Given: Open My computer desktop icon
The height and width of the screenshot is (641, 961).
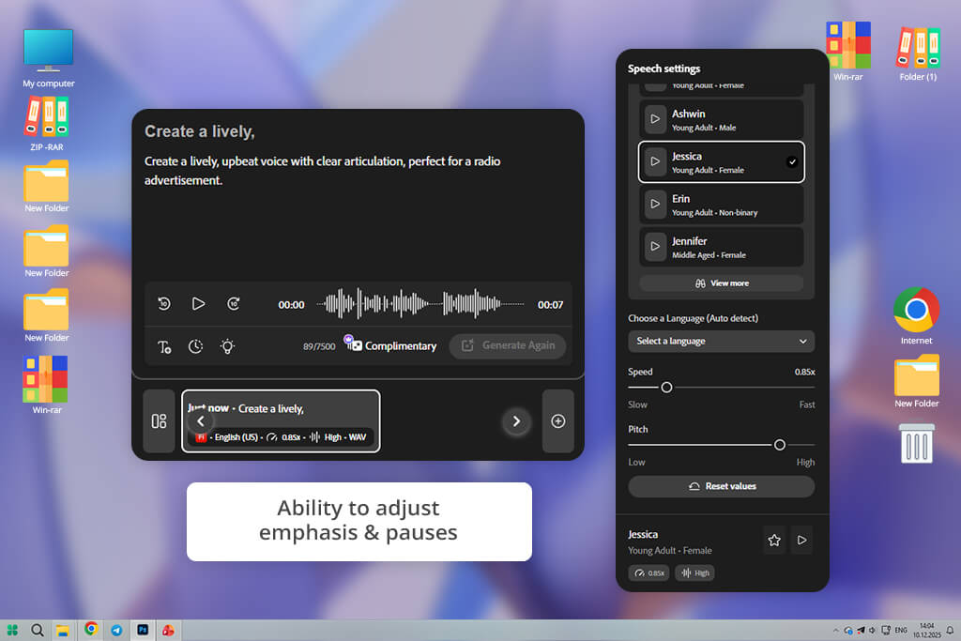Looking at the screenshot, I should tap(49, 58).
